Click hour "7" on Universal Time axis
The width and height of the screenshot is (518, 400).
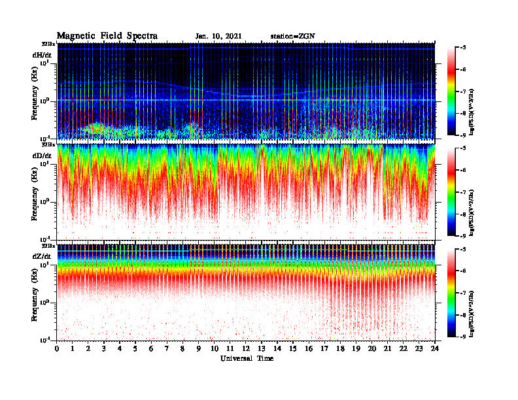[x=167, y=348]
